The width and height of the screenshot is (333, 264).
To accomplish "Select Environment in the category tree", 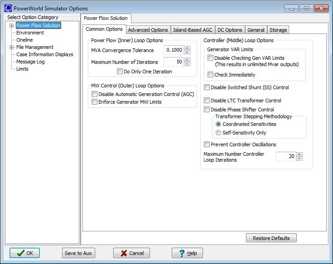I will tap(30, 33).
